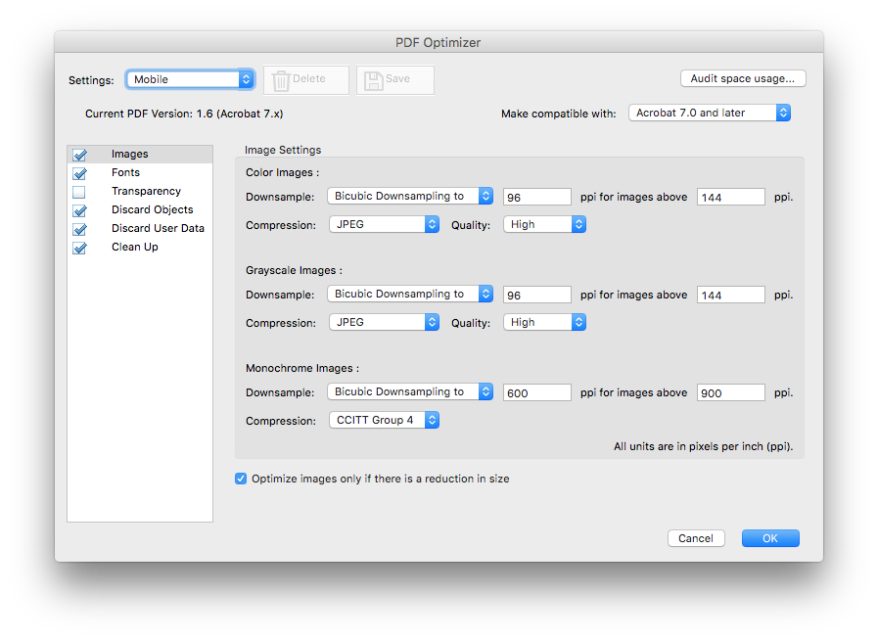Open the Grayscale Quality dropdown

tap(544, 322)
